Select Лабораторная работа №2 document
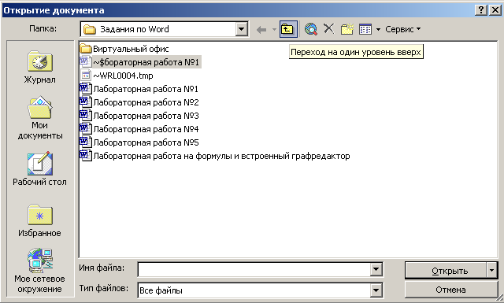 tap(139, 102)
